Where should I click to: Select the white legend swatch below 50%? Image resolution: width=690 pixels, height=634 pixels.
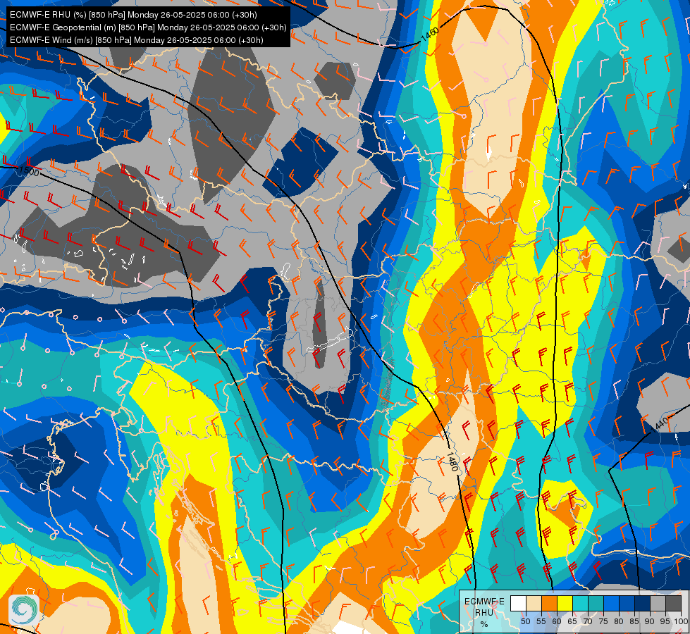(518, 603)
